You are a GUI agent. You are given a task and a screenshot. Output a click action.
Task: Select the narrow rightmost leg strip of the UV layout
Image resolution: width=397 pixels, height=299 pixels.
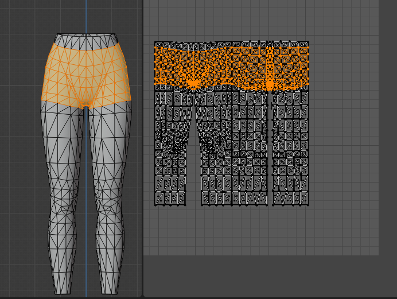tap(290, 148)
